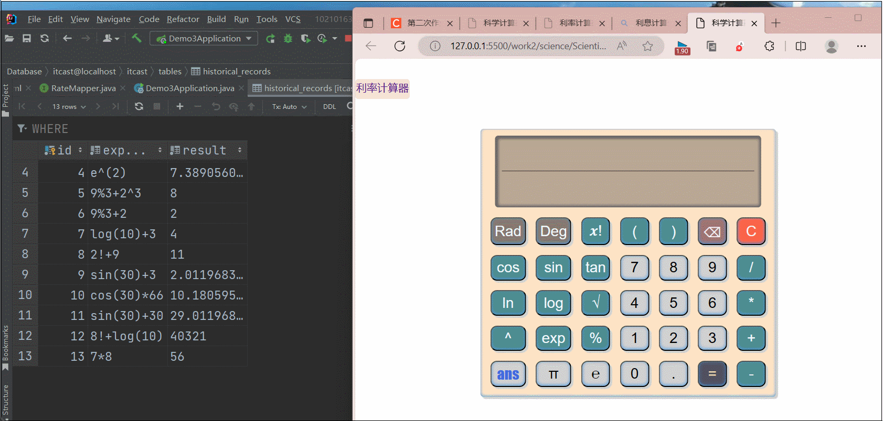Follow the 利率计算器 link
The image size is (883, 421).
[x=382, y=88]
